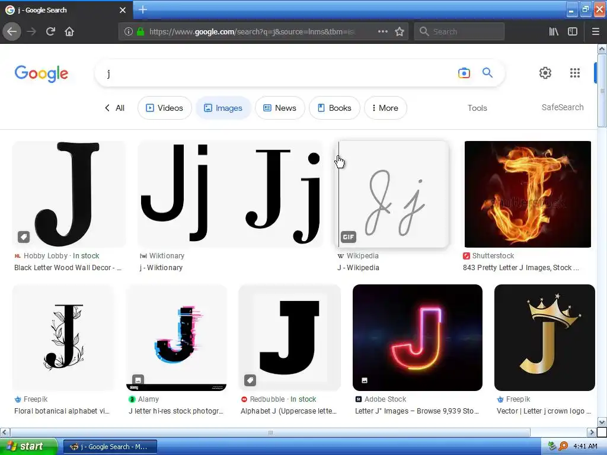Open the Alamy glitch J image
This screenshot has width=607, height=455.
[177, 338]
